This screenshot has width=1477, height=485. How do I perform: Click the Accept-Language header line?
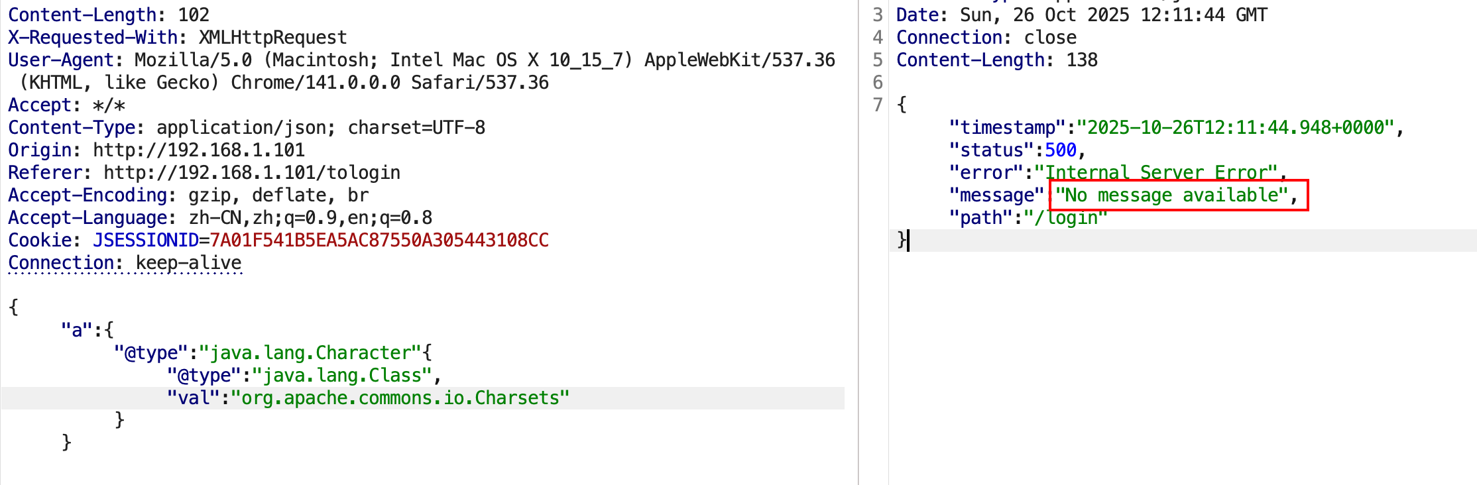coord(219,217)
